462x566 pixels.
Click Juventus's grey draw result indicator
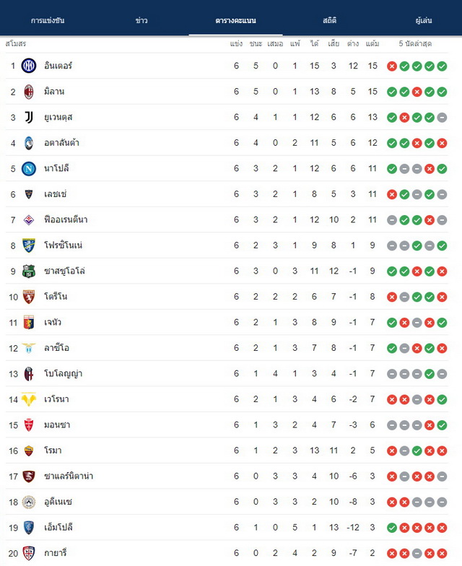point(442,117)
